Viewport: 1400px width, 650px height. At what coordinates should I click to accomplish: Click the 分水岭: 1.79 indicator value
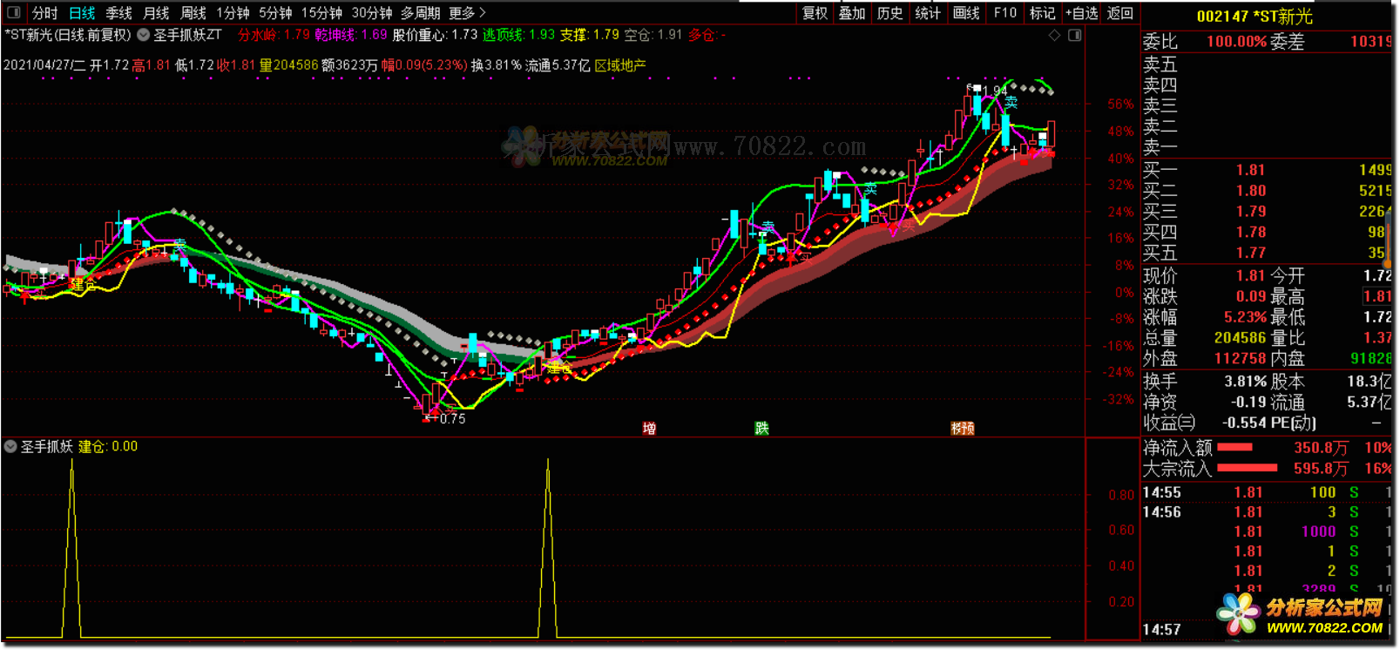pos(274,36)
